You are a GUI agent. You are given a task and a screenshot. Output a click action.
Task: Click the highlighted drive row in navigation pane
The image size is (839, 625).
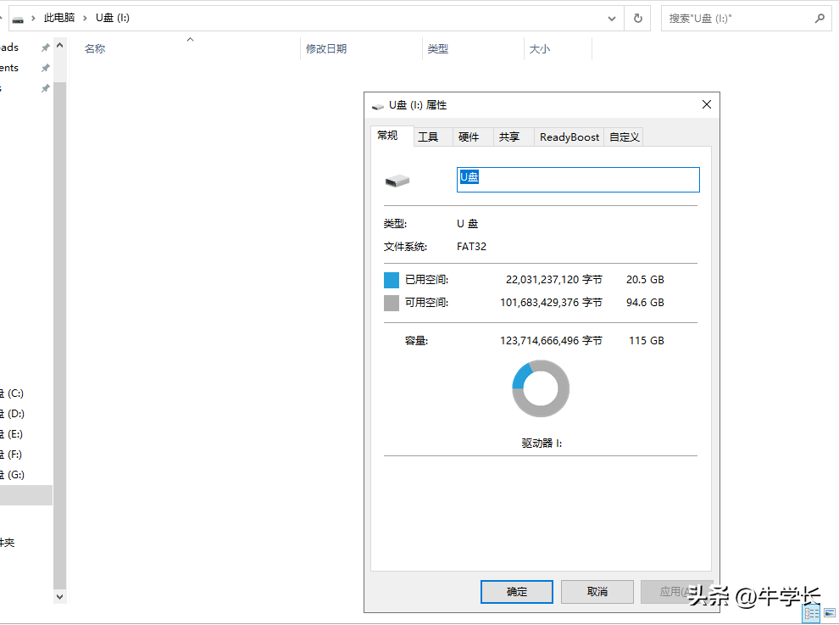[26, 495]
